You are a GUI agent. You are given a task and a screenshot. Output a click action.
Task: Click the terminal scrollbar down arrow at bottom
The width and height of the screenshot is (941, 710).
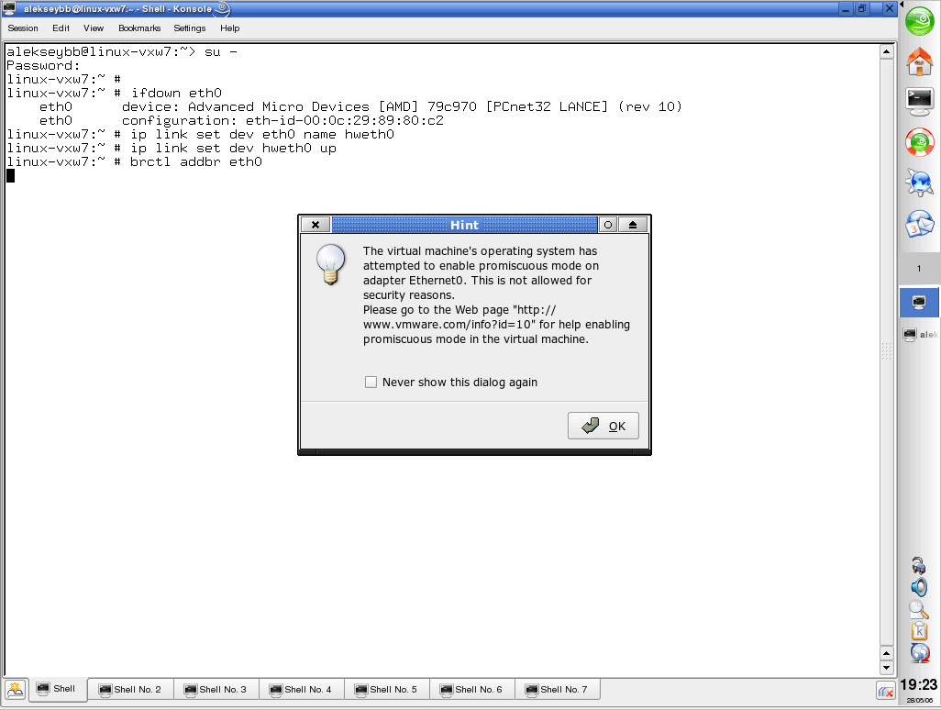point(886,668)
